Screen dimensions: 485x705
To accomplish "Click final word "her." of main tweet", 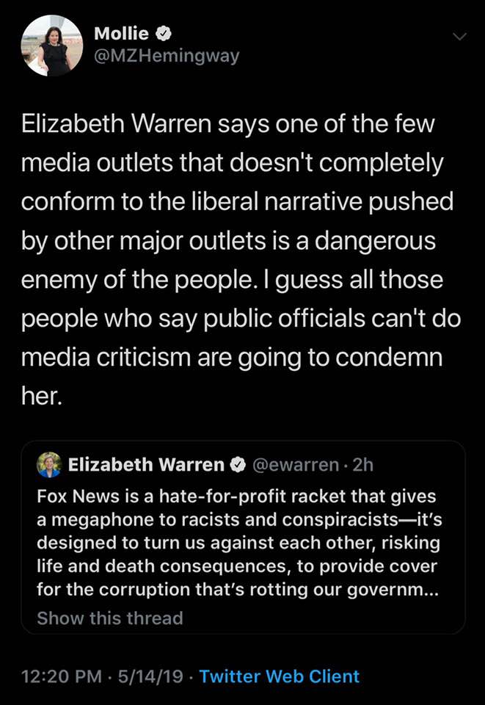I will click(41, 396).
